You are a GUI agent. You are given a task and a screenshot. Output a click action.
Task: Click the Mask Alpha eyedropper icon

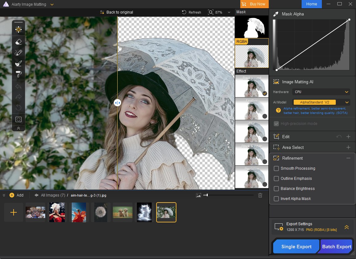(x=276, y=14)
